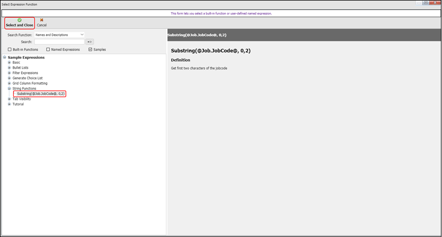This screenshot has height=237, width=442.
Task: Click the Cancel button label
Action: [42, 25]
